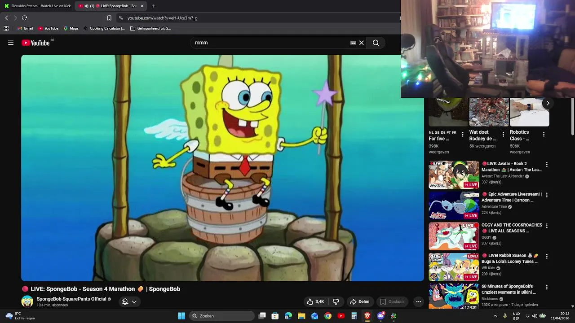The image size is (575, 323).
Task: Like the SpongeBob live video
Action: tap(315, 301)
